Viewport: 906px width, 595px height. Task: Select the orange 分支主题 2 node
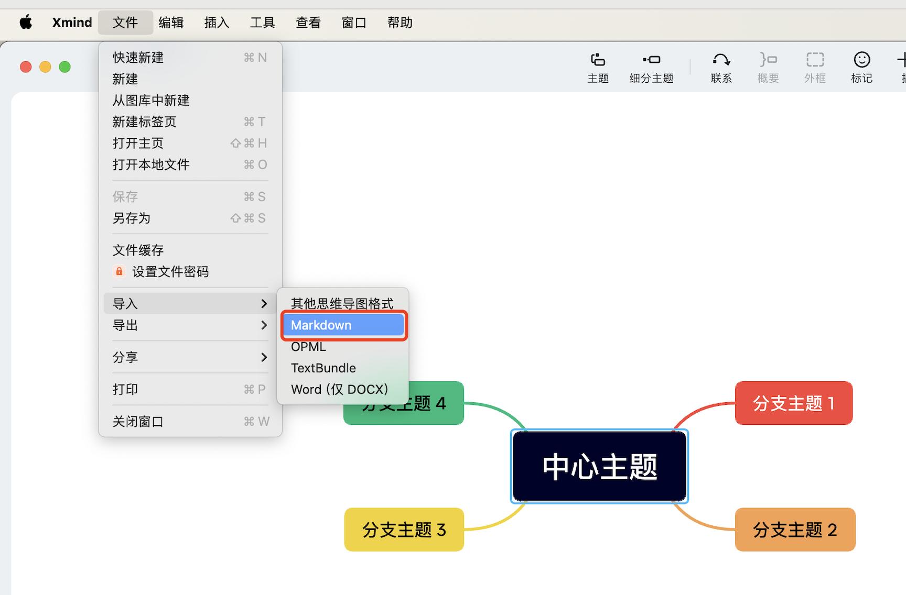point(795,530)
